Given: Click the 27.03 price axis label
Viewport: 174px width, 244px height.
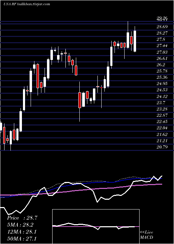Looking at the screenshot, I should 162,52.
